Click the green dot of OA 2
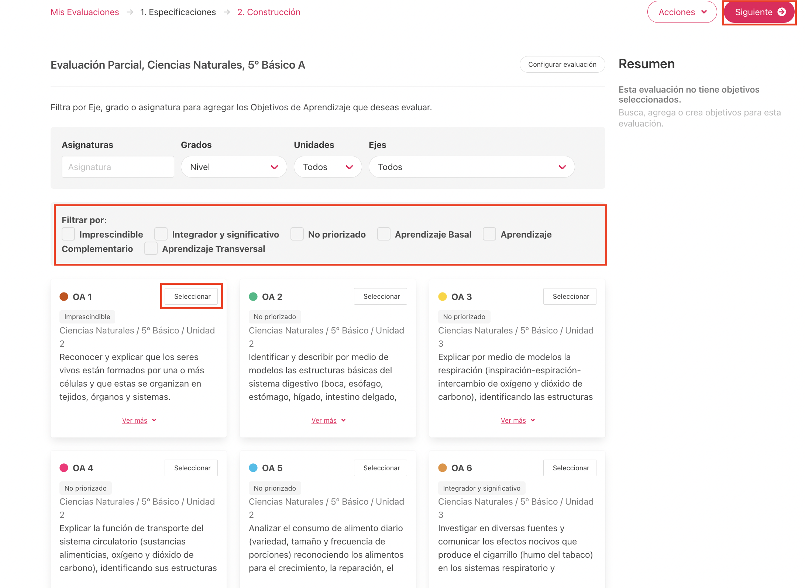Screen dimensions: 805x588 click(x=253, y=297)
